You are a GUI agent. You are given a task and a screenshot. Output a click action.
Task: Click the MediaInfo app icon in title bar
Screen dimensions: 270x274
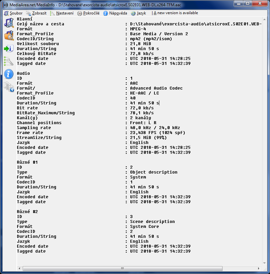pos(5,5)
